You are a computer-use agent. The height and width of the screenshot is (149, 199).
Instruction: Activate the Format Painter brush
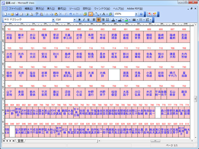tap(65, 14)
